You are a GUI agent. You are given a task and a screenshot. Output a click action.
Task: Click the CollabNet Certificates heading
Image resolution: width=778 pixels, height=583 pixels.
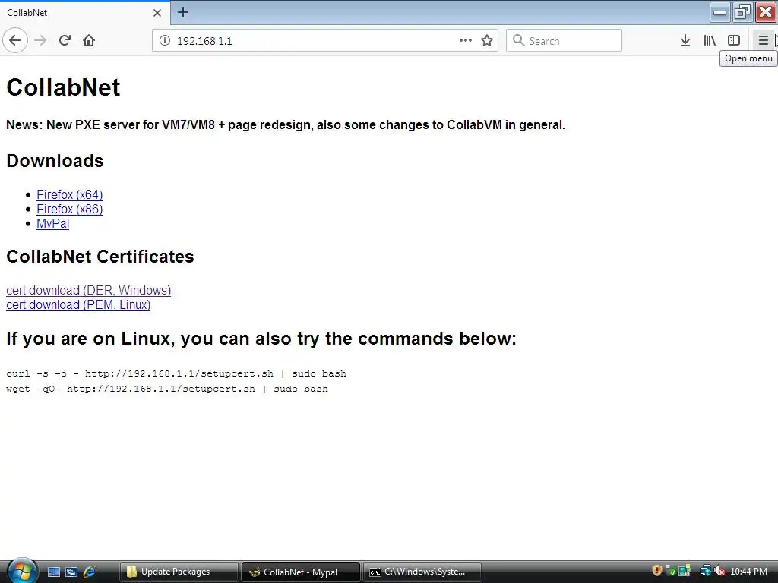pos(100,257)
